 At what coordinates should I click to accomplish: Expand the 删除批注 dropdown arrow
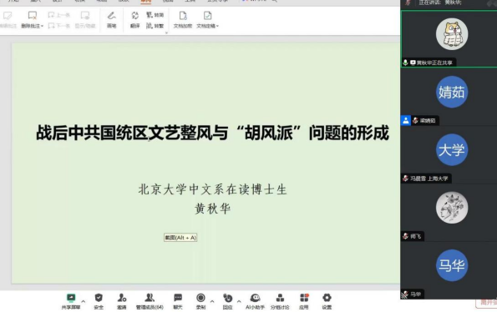pos(42,26)
